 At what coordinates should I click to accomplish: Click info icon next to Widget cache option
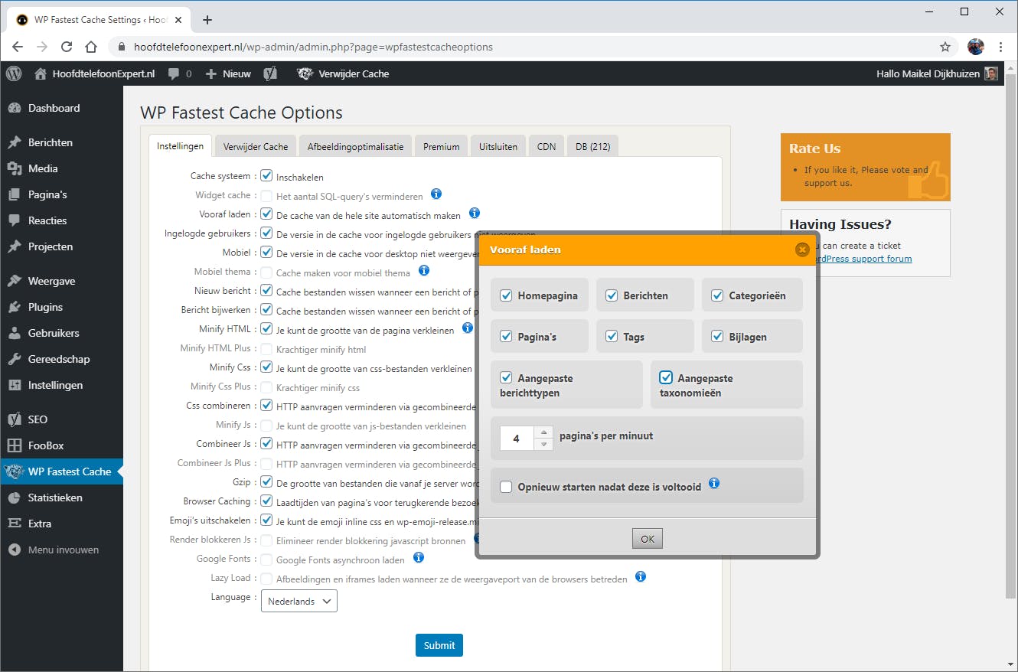[x=436, y=194]
